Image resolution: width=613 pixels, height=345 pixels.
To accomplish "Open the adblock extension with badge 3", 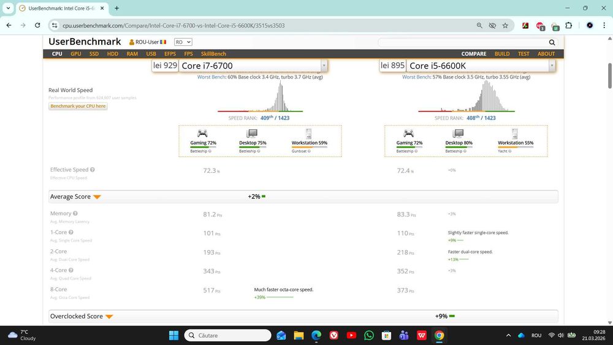I will 540,26.
